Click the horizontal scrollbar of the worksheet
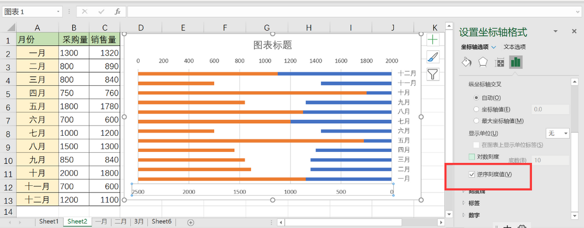 (360, 222)
